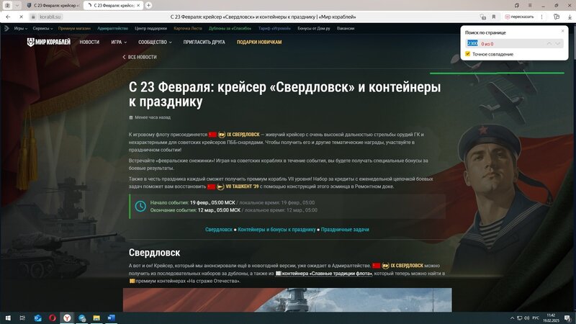Viewport: 576px width, 324px height.
Task: Open the downloads arrow icon
Action: (570, 17)
